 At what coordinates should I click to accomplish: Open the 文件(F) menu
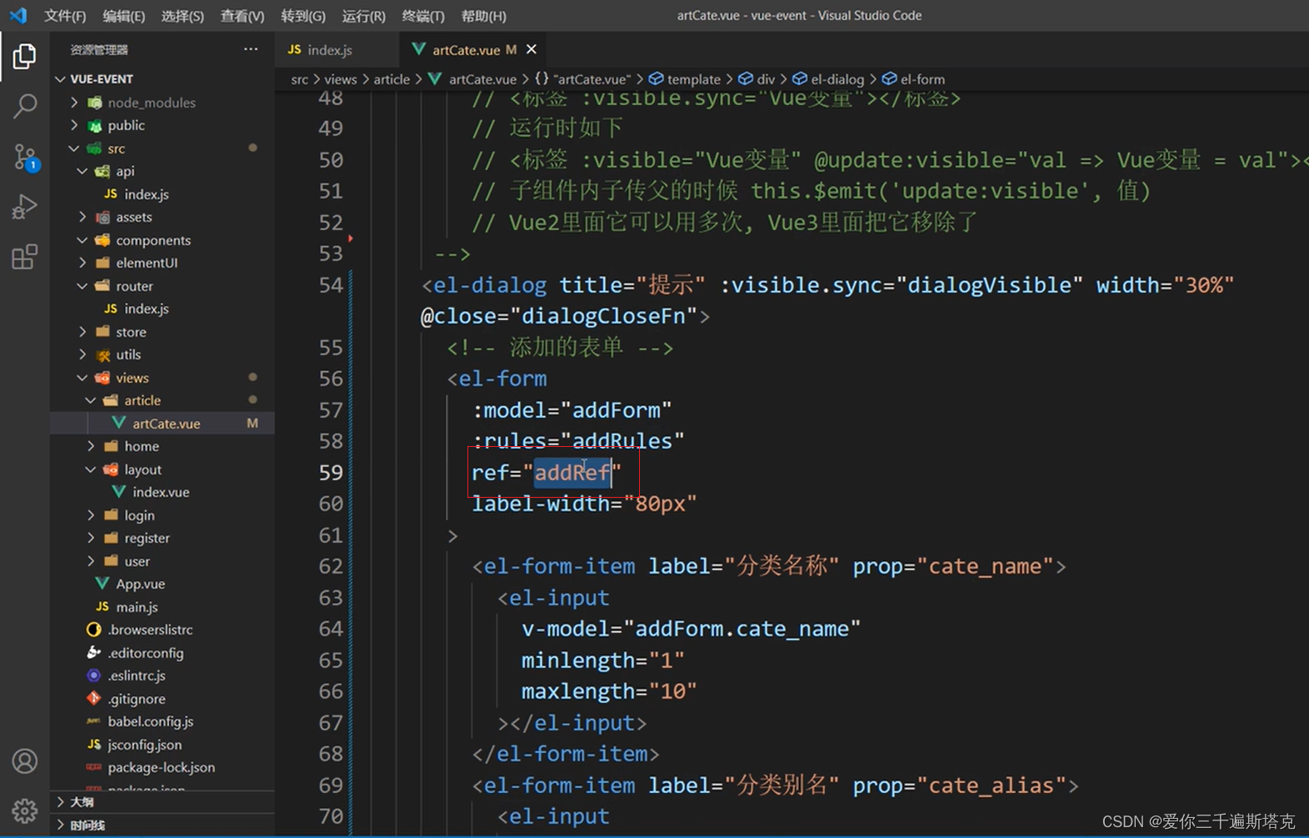[65, 16]
